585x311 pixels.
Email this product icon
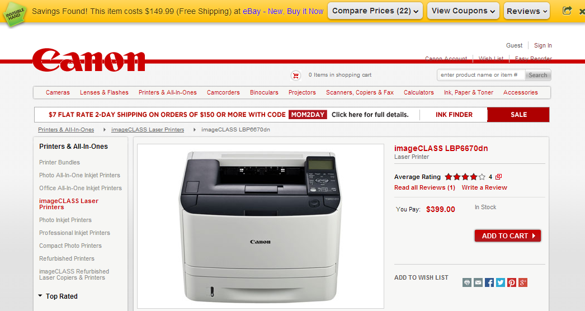pos(478,282)
